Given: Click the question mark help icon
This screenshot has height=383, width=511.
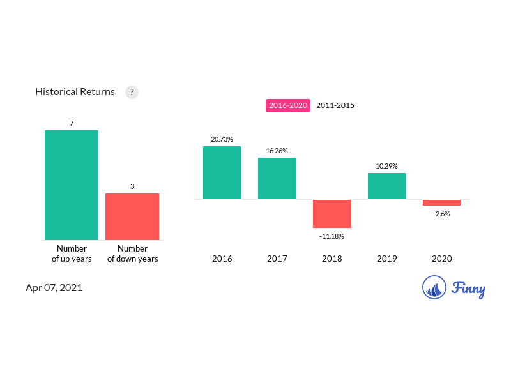Looking at the screenshot, I should 132,92.
